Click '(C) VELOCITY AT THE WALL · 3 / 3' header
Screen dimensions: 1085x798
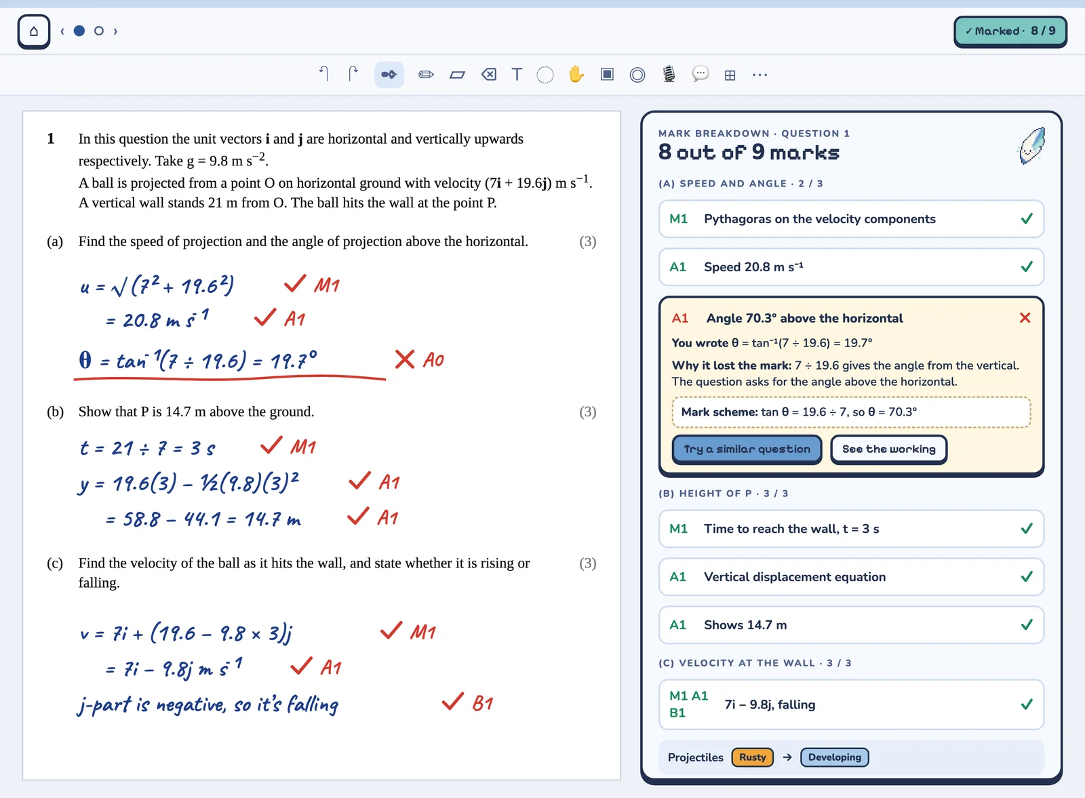point(755,663)
